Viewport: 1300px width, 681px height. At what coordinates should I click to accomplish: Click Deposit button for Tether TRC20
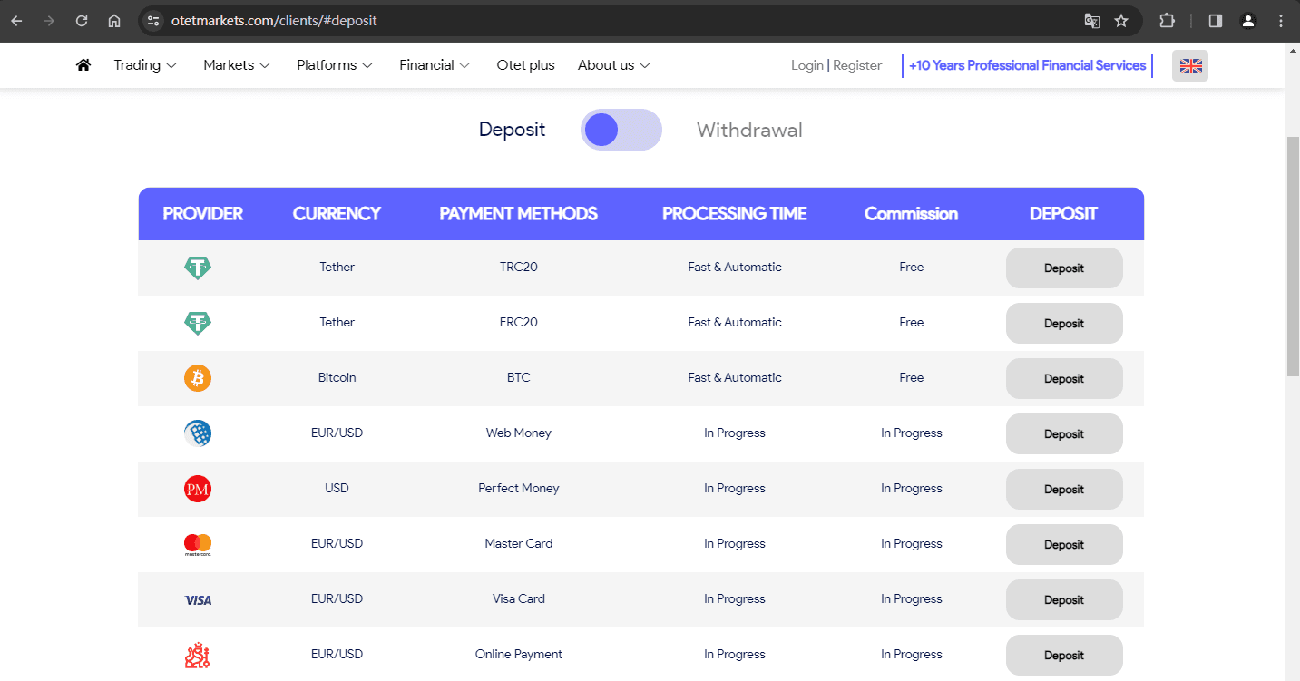(1064, 268)
